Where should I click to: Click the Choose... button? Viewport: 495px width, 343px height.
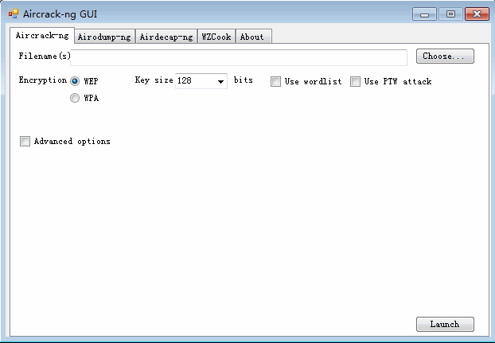point(445,57)
